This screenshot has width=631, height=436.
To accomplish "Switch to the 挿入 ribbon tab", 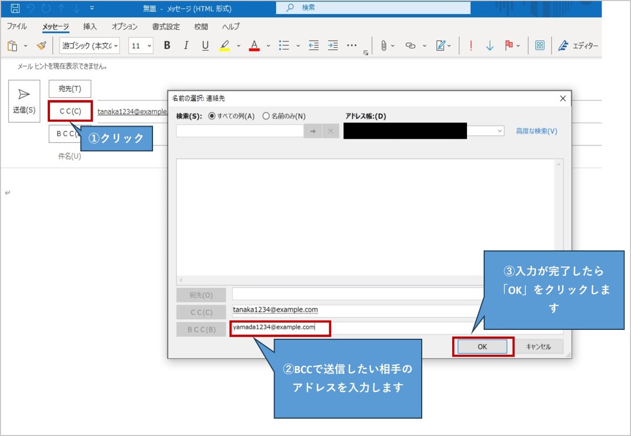I will pos(89,26).
